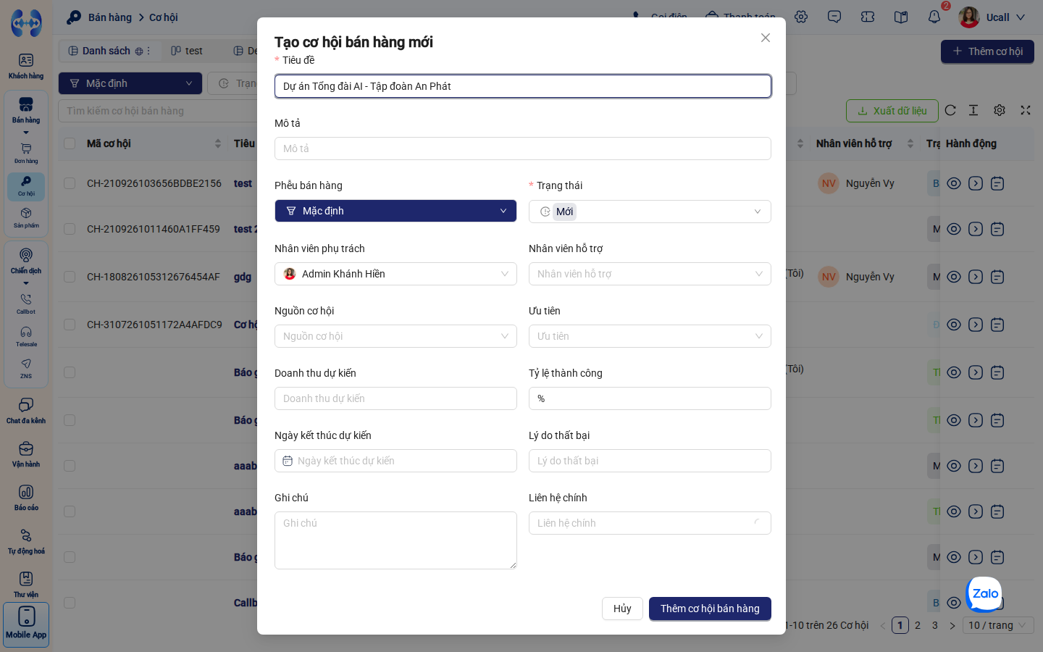Click Doanh thu dự kiến input field

[395, 398]
